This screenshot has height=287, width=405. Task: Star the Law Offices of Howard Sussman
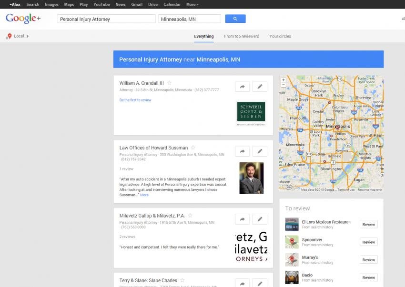[193, 148]
